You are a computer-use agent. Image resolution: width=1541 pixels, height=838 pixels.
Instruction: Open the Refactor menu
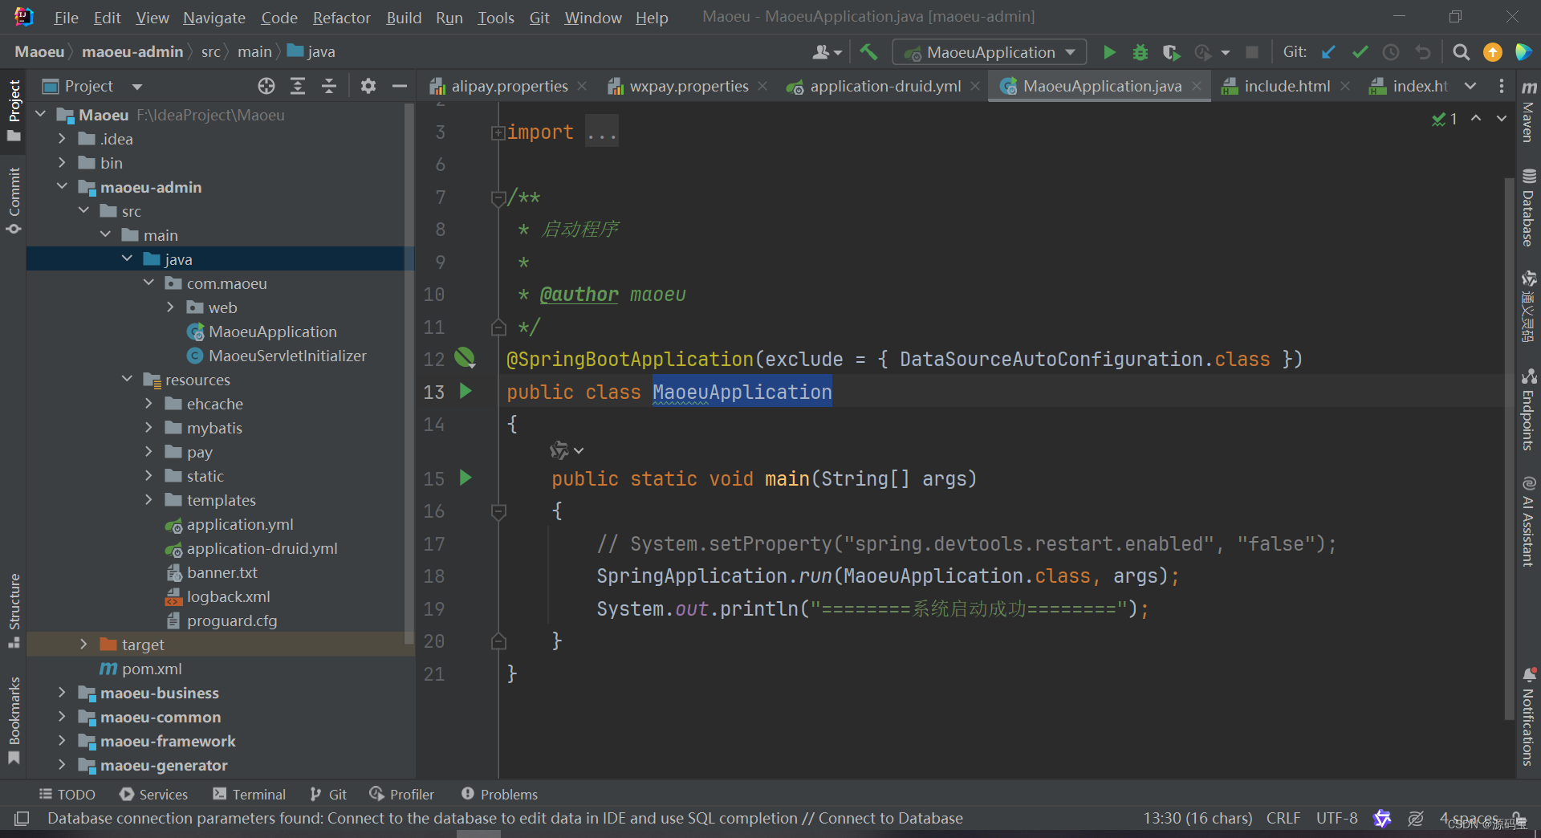pos(342,18)
